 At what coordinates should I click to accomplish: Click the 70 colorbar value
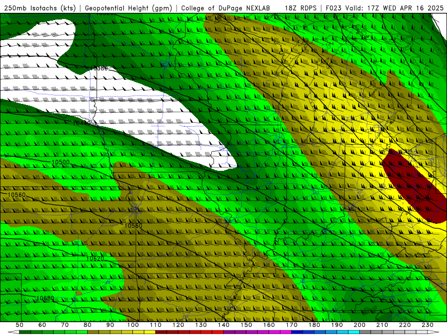click(65, 325)
